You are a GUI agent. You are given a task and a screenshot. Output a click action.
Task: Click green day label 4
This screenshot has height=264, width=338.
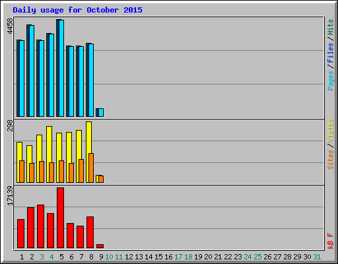point(51,257)
